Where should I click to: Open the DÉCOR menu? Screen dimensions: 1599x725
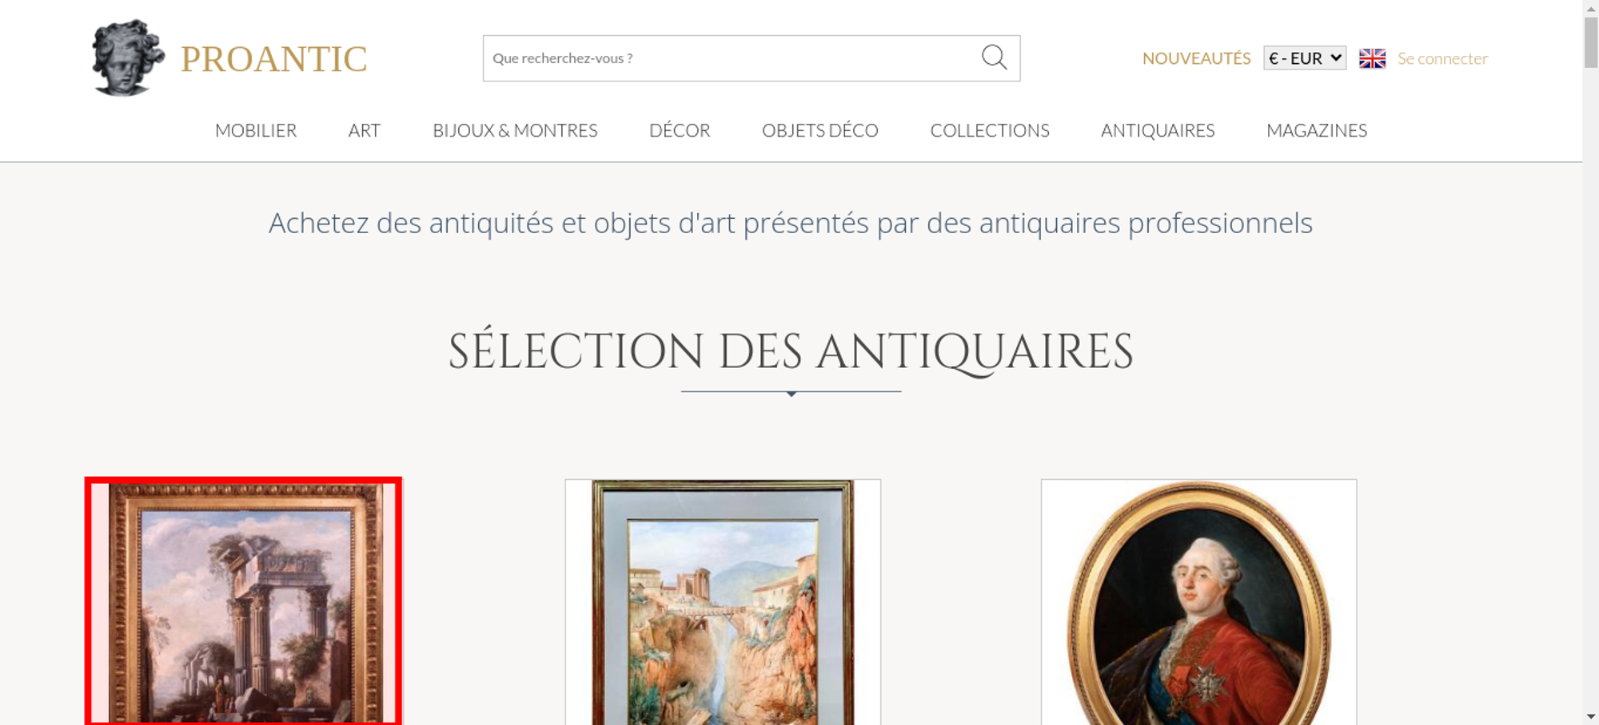pos(680,130)
